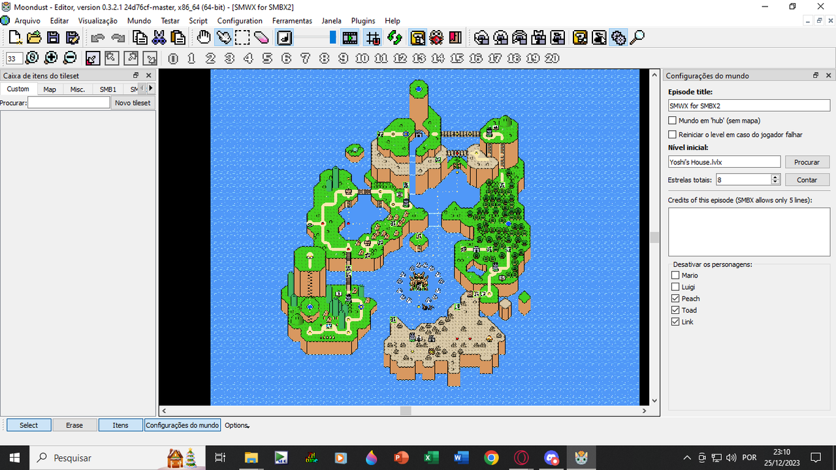Show more tileset tabs with right arrow
Screen dimensions: 836x470
pos(151,88)
